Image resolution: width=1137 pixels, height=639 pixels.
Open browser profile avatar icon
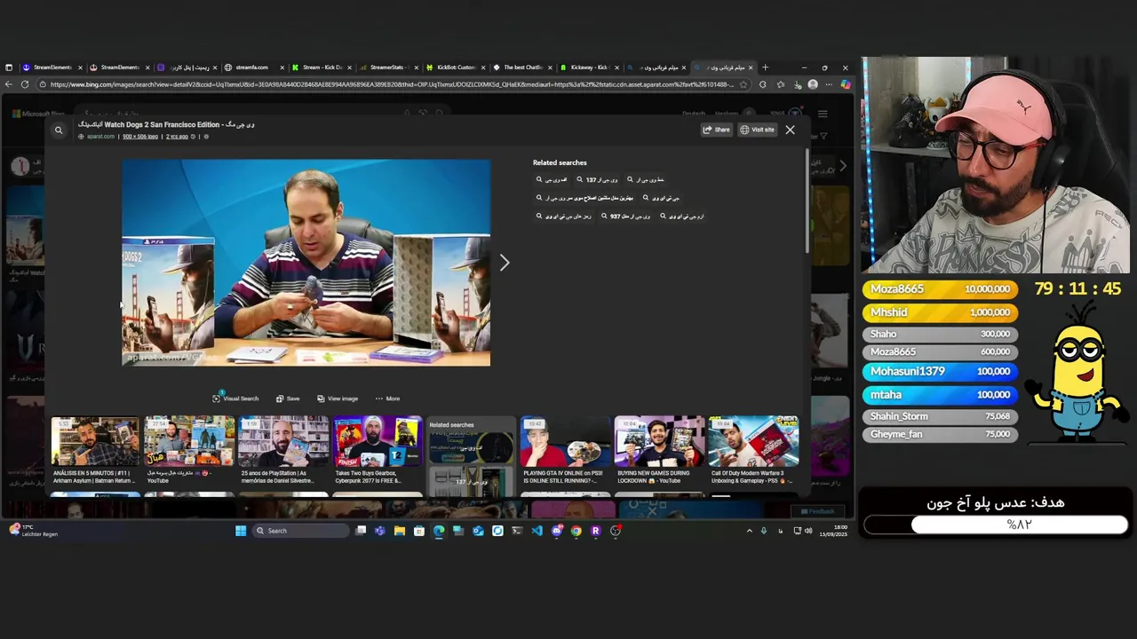tap(813, 84)
